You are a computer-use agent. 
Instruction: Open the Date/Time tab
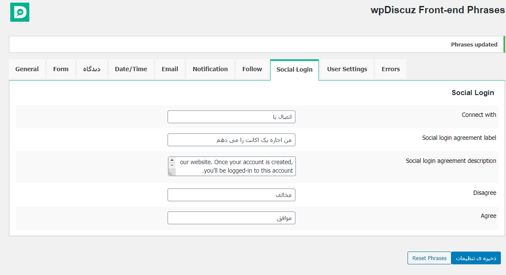(x=131, y=69)
